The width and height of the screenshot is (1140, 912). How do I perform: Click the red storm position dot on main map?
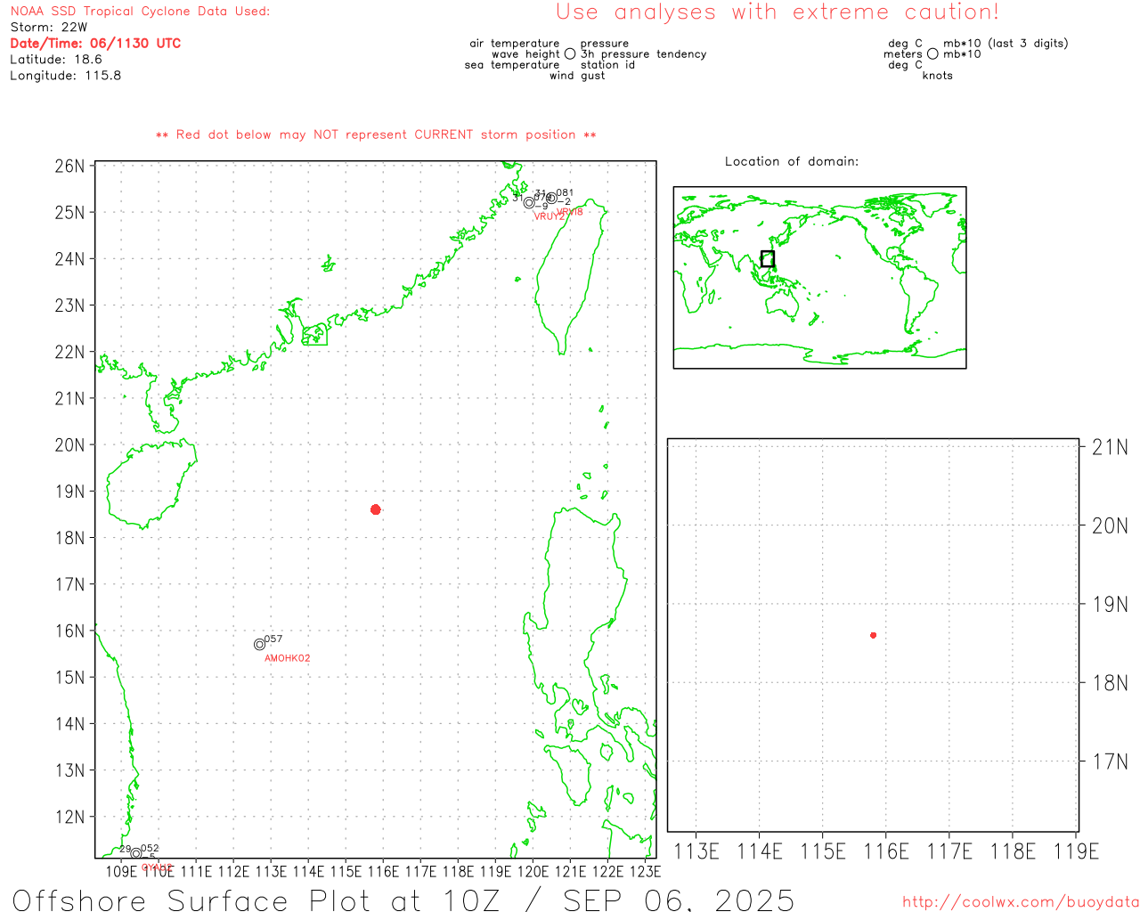[x=376, y=509]
